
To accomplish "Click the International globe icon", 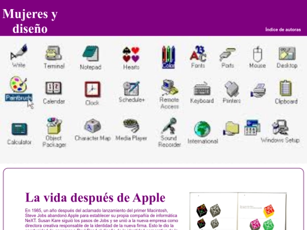I will pos(202,129).
